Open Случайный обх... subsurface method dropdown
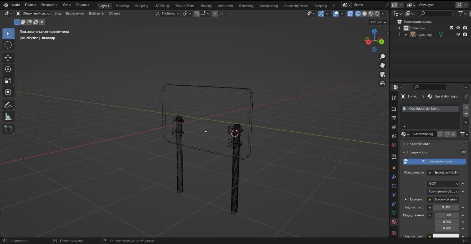This screenshot has height=244, width=471. click(443, 191)
